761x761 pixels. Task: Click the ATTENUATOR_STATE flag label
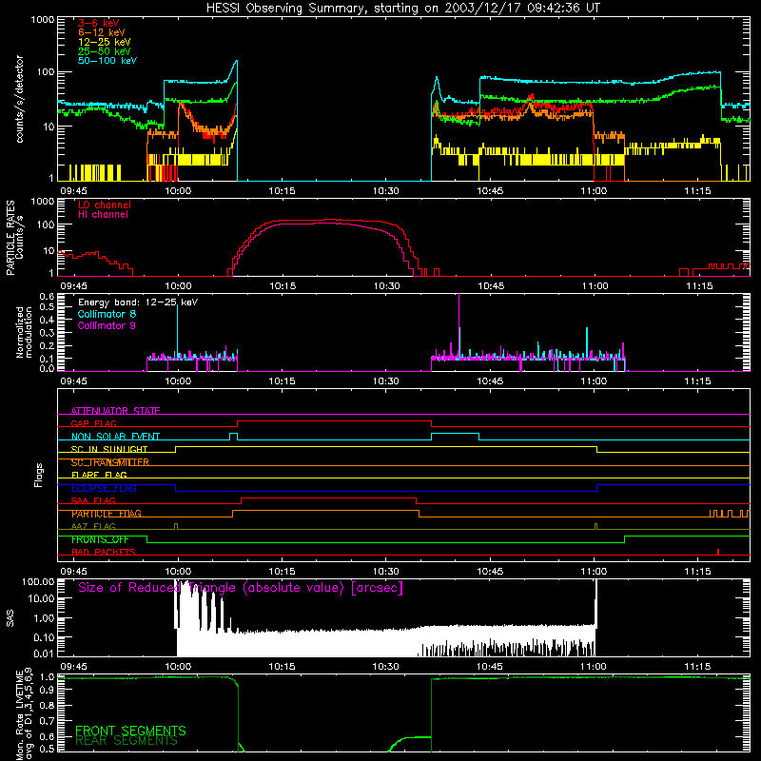115,411
